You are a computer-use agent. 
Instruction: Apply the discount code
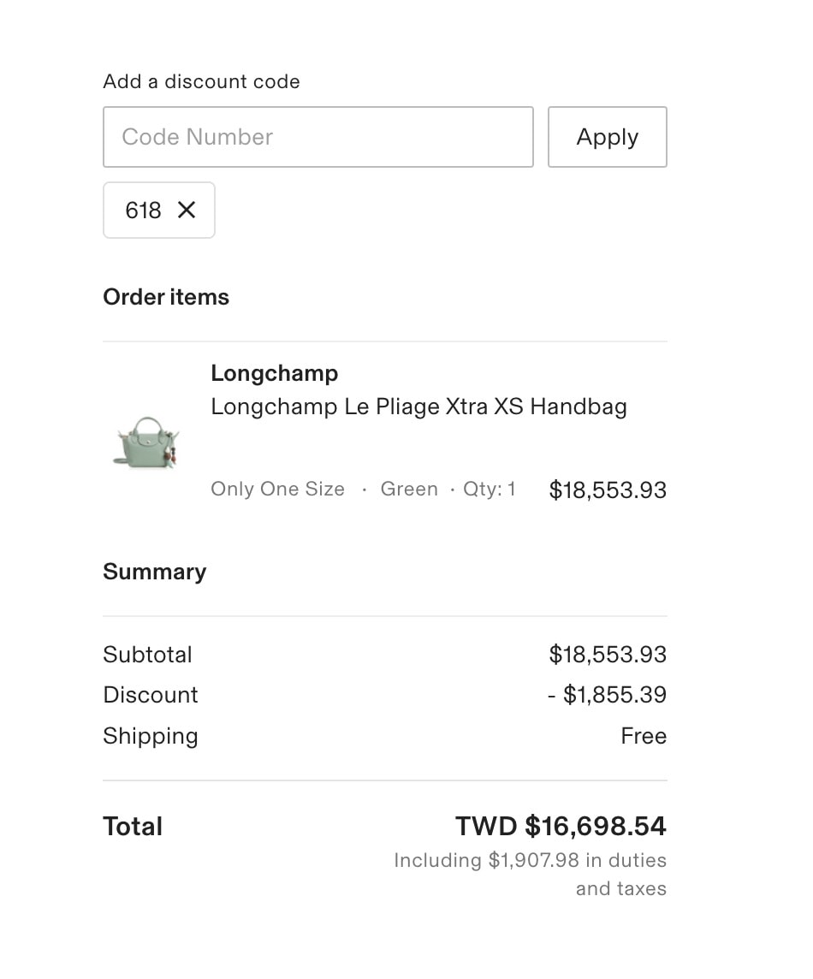(607, 137)
